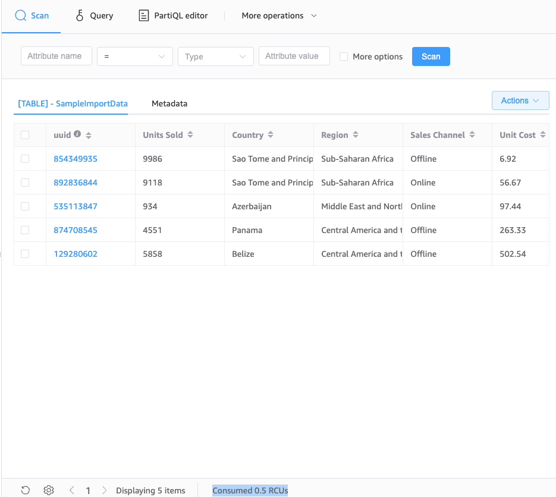556x497 pixels.
Task: Click the refresh icon in the footer
Action: pyautogui.click(x=25, y=490)
